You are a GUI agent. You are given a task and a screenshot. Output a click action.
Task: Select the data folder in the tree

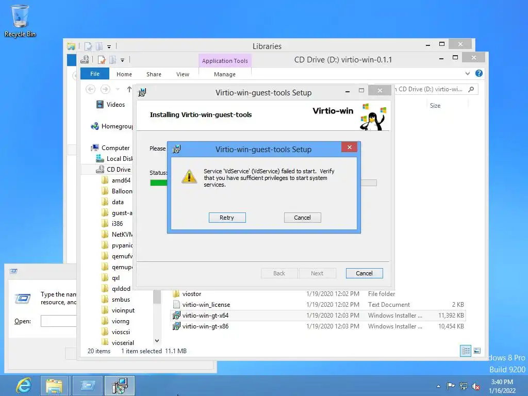click(113, 202)
